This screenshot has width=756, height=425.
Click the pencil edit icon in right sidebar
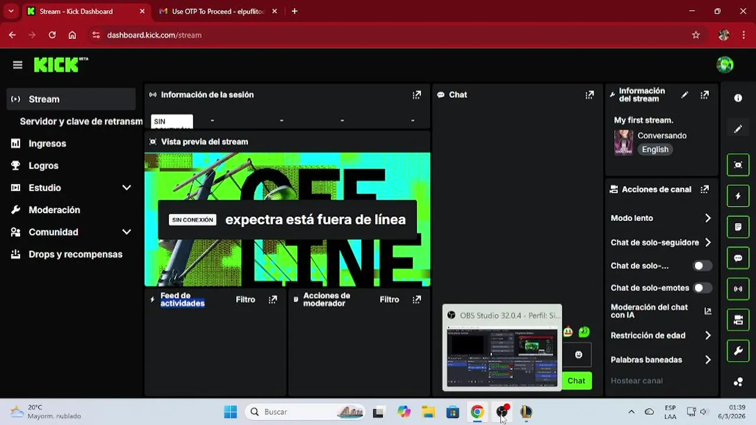738,129
